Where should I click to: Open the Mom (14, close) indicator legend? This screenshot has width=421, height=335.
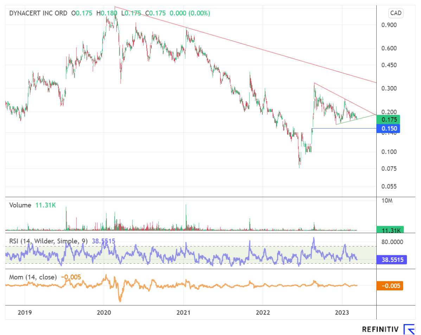33,277
